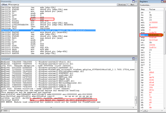The height and width of the screenshot is (113, 166).
Task: Close the Registers panel
Action: (x=165, y=1)
